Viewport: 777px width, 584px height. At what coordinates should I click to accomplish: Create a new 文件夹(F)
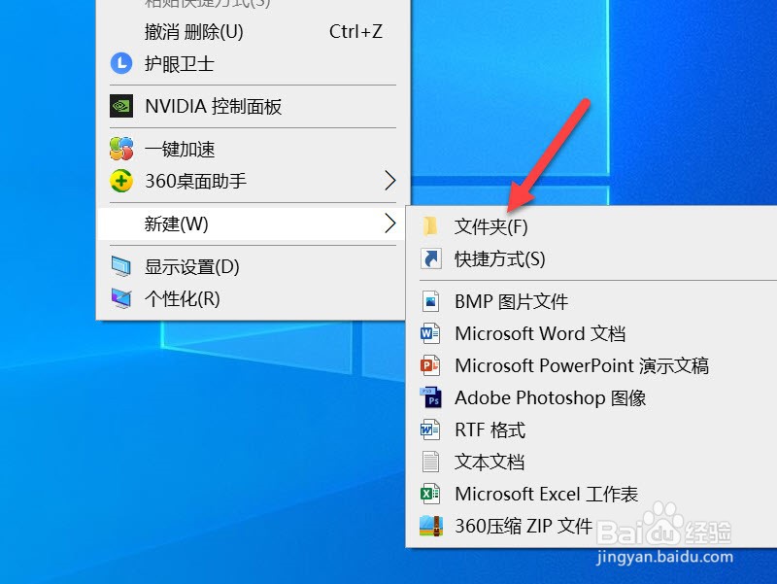pyautogui.click(x=592, y=226)
